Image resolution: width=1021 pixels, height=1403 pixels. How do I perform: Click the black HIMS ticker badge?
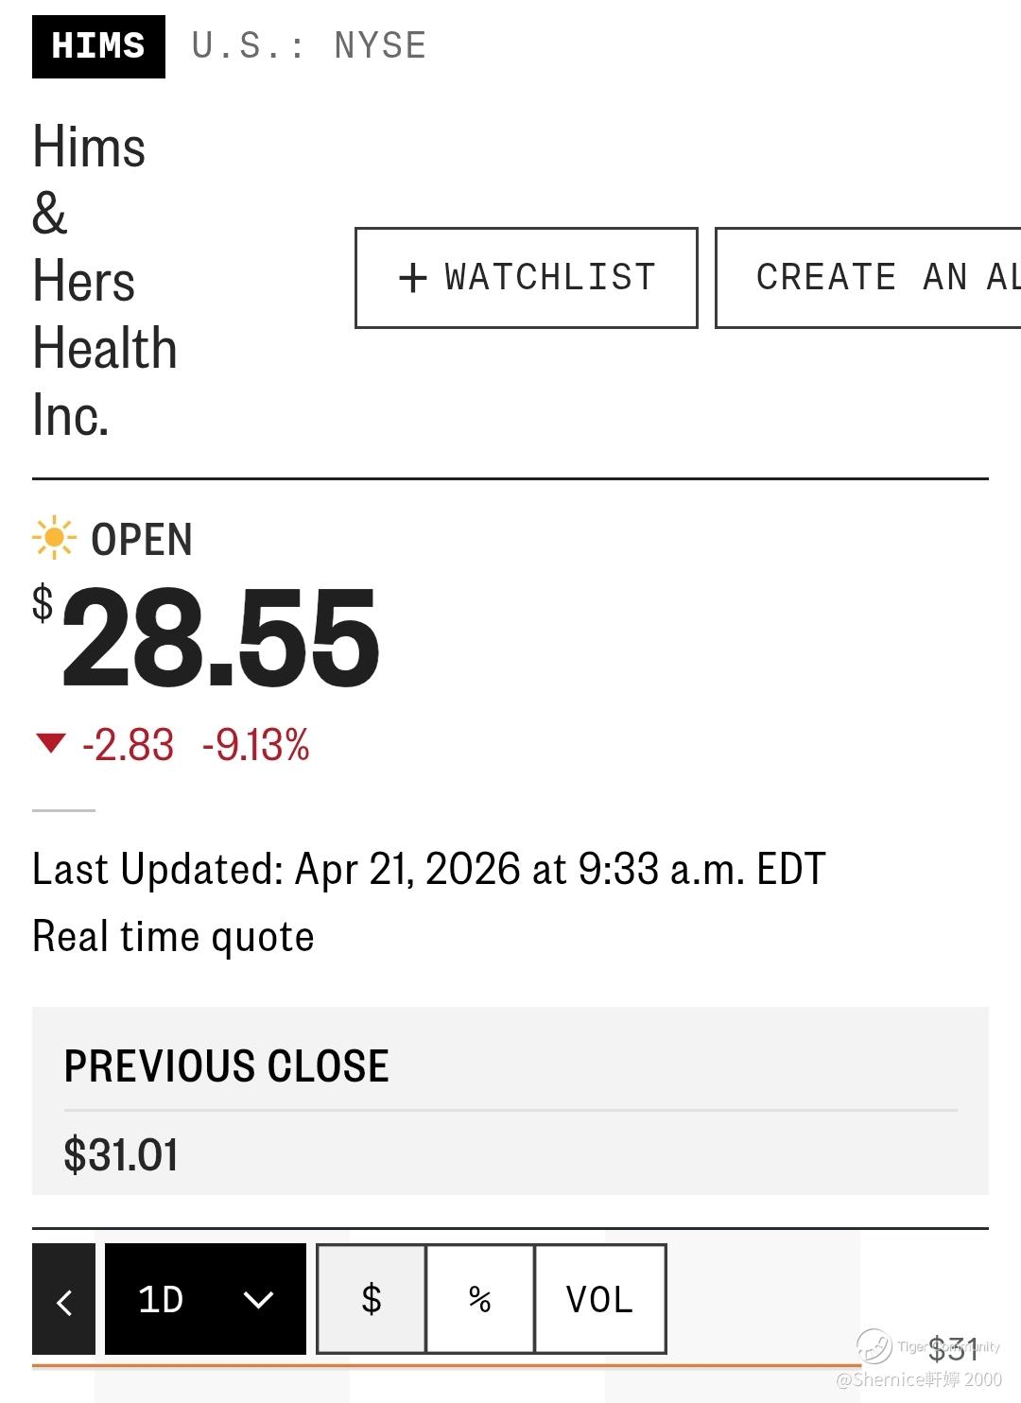coord(98,46)
